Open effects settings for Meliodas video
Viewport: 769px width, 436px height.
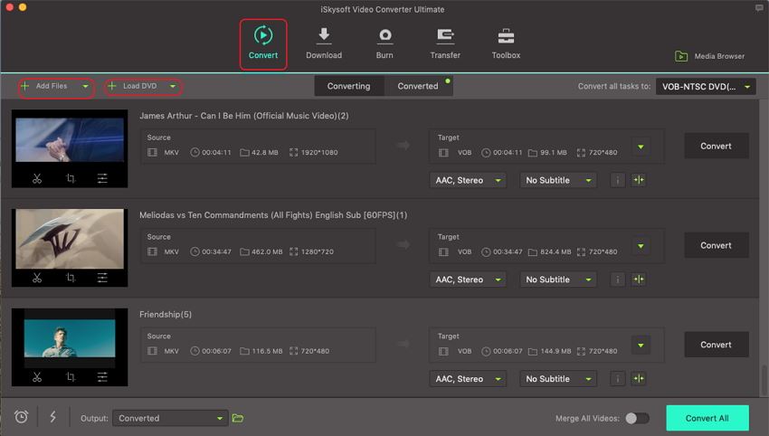tap(102, 278)
